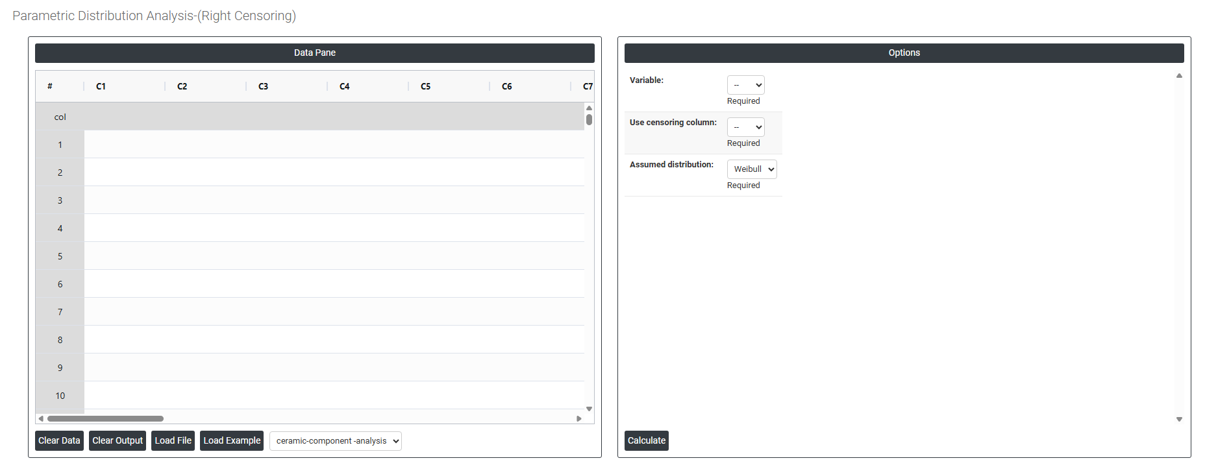1205x467 pixels.
Task: Click the horizontal scrollbar thumb in data grid
Action: pyautogui.click(x=105, y=419)
